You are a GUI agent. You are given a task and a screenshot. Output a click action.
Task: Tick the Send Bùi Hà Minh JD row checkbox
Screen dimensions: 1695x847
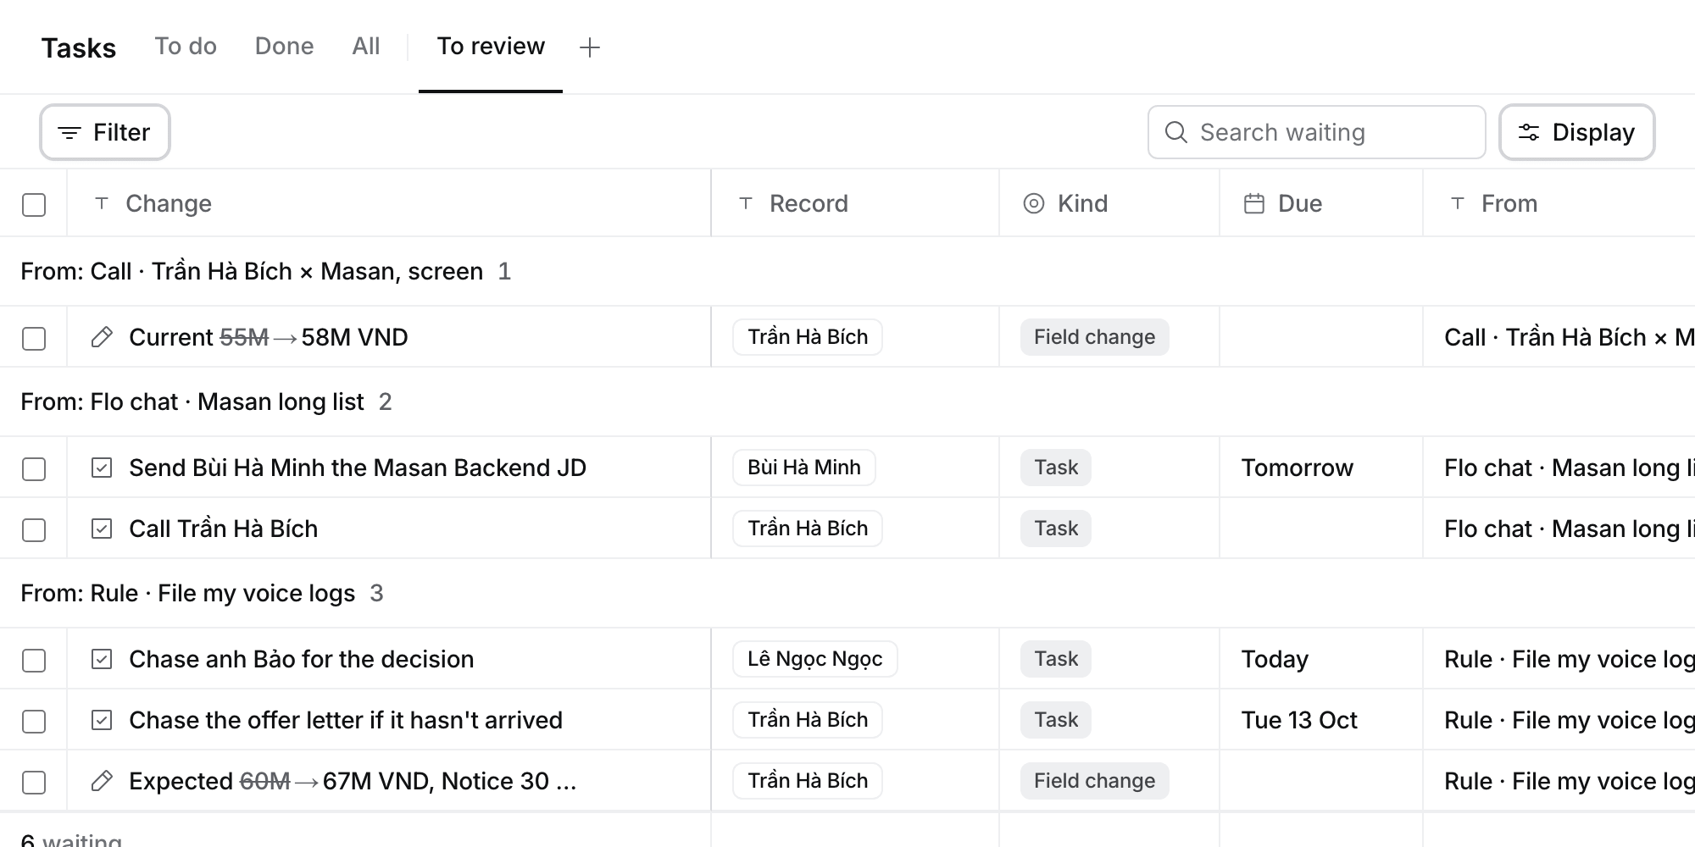(x=34, y=469)
